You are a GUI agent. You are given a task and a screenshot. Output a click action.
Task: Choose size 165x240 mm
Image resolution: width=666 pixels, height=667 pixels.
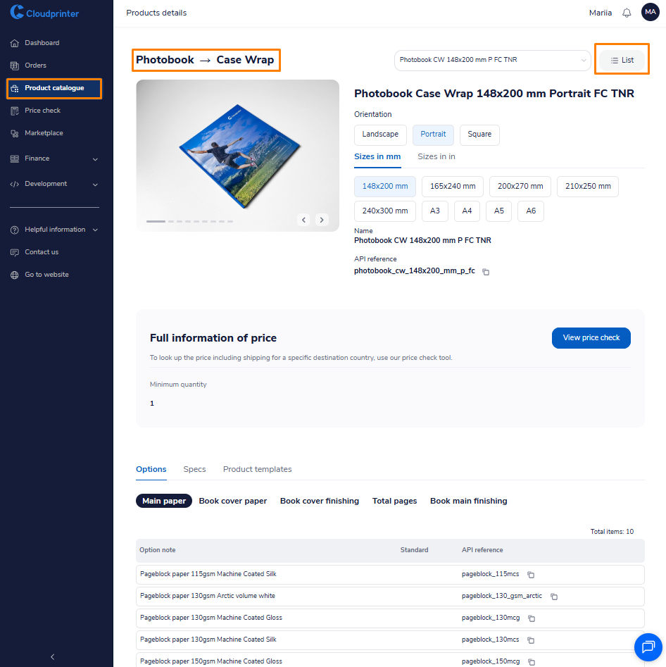coord(453,187)
